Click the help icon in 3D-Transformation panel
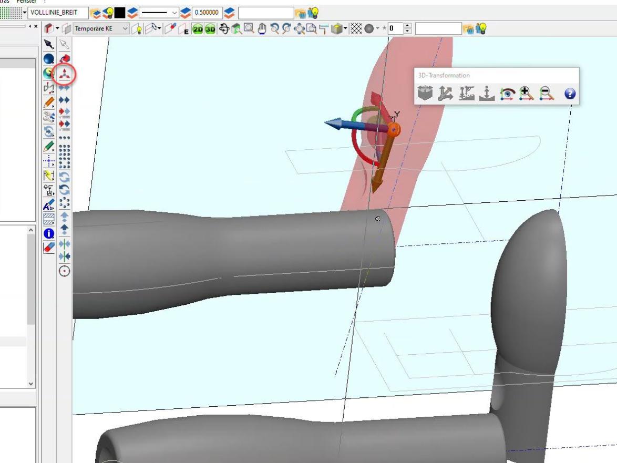Viewport: 617px width, 463px height. [x=570, y=94]
